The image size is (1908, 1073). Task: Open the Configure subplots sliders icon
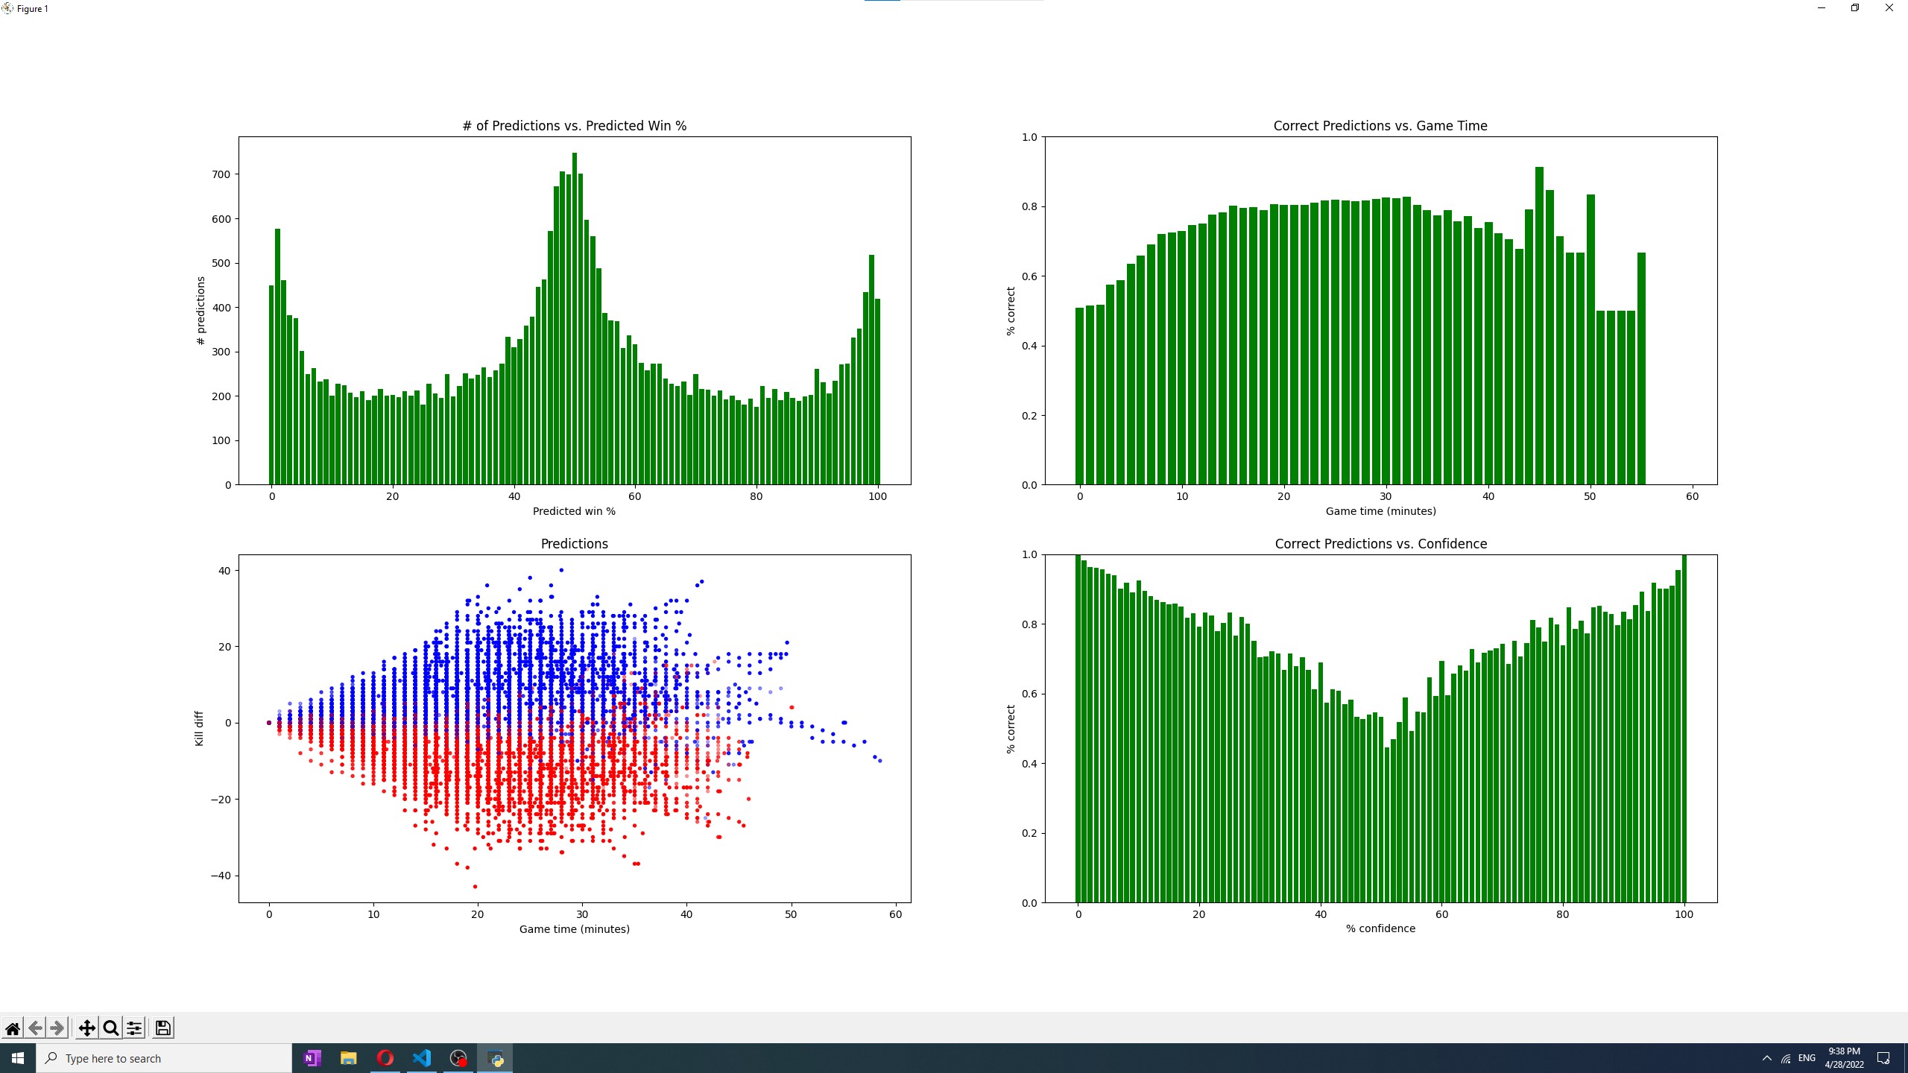tap(134, 1028)
